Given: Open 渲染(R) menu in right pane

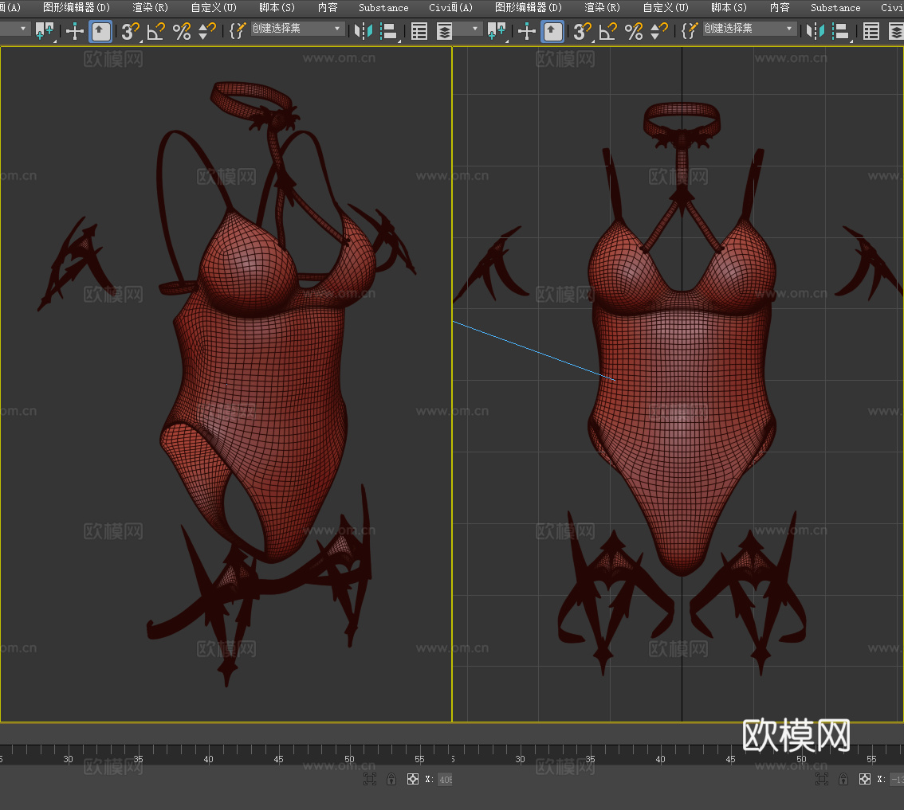Looking at the screenshot, I should pos(602,7).
